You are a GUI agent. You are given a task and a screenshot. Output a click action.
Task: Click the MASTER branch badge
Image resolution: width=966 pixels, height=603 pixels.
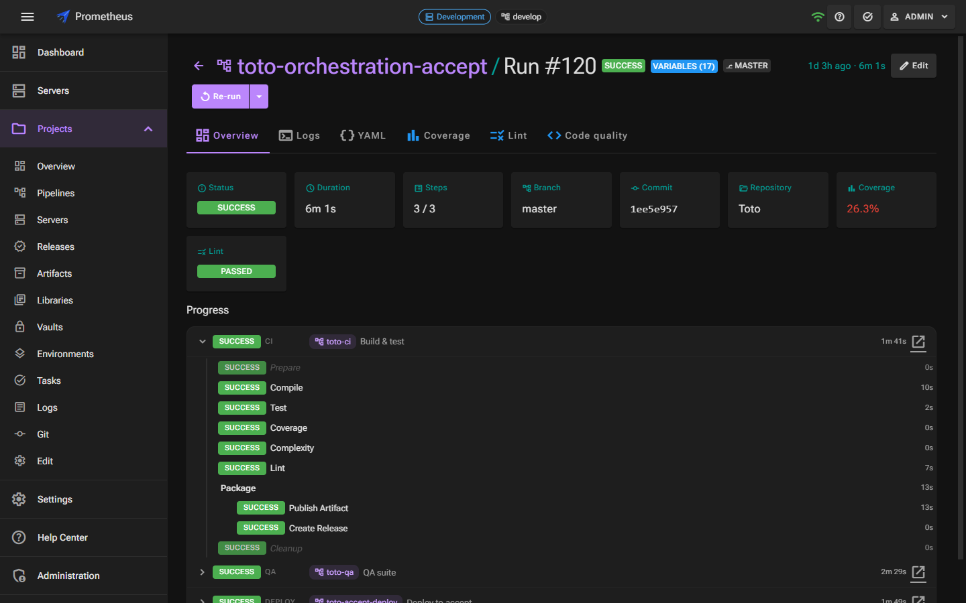pos(747,66)
